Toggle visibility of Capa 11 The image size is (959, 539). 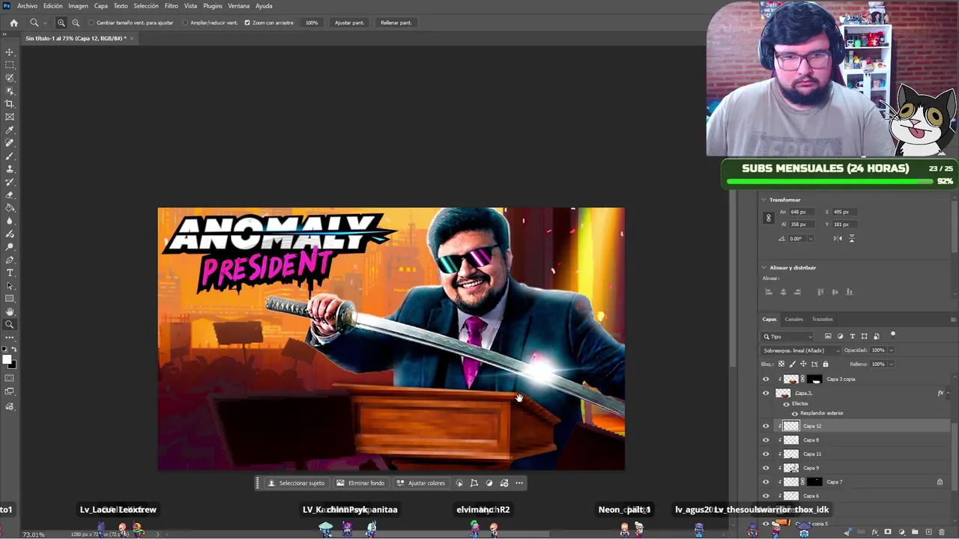tap(766, 454)
